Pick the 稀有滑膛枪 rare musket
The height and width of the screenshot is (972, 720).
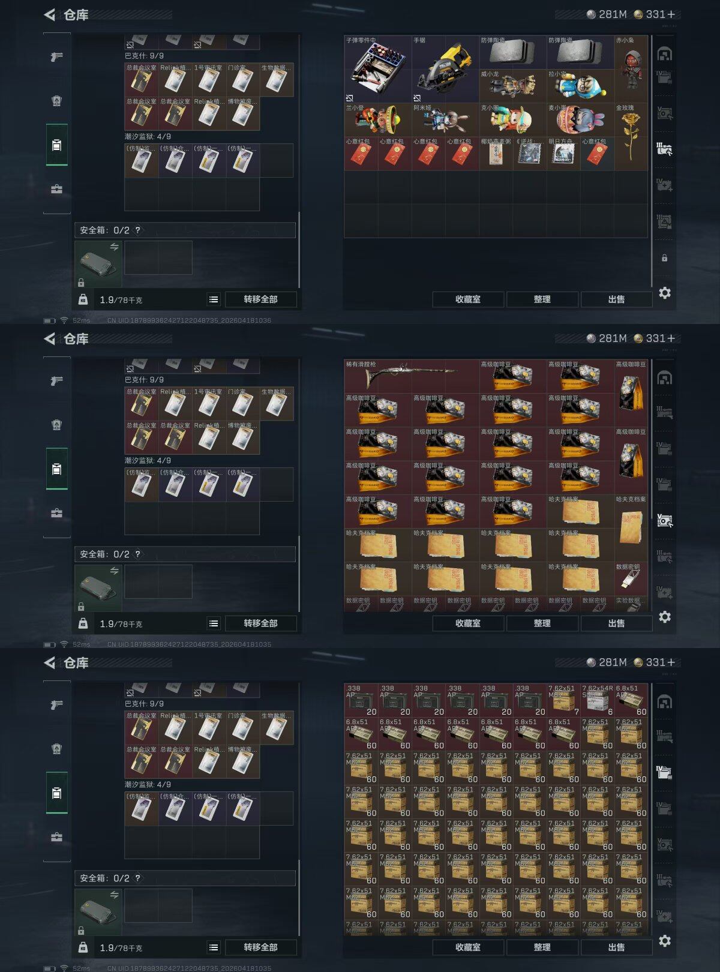(411, 376)
